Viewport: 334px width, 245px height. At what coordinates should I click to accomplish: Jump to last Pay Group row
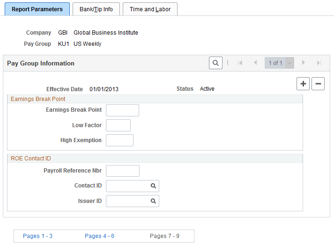(x=319, y=63)
